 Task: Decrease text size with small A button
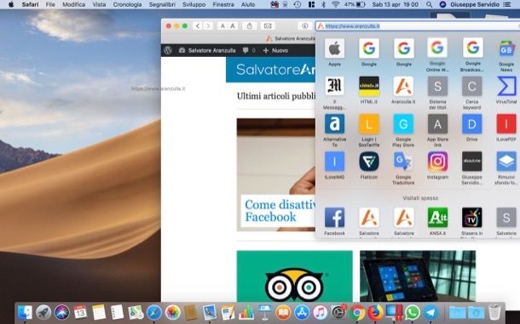(x=222, y=26)
